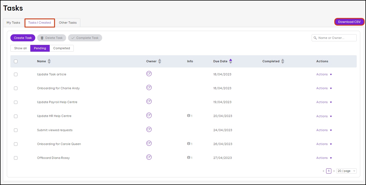Sort by Due Date column arrows

tap(231, 61)
